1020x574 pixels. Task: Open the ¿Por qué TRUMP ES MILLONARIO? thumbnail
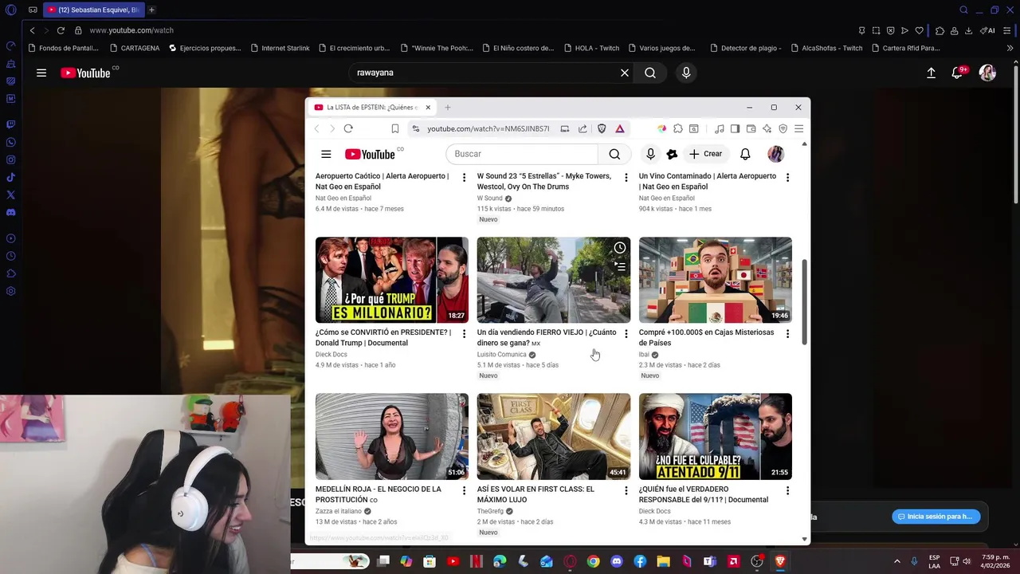tap(392, 280)
